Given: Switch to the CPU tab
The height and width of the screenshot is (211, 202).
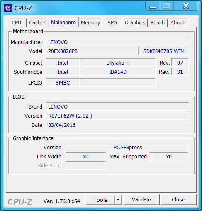Looking at the screenshot, I should [x=17, y=22].
